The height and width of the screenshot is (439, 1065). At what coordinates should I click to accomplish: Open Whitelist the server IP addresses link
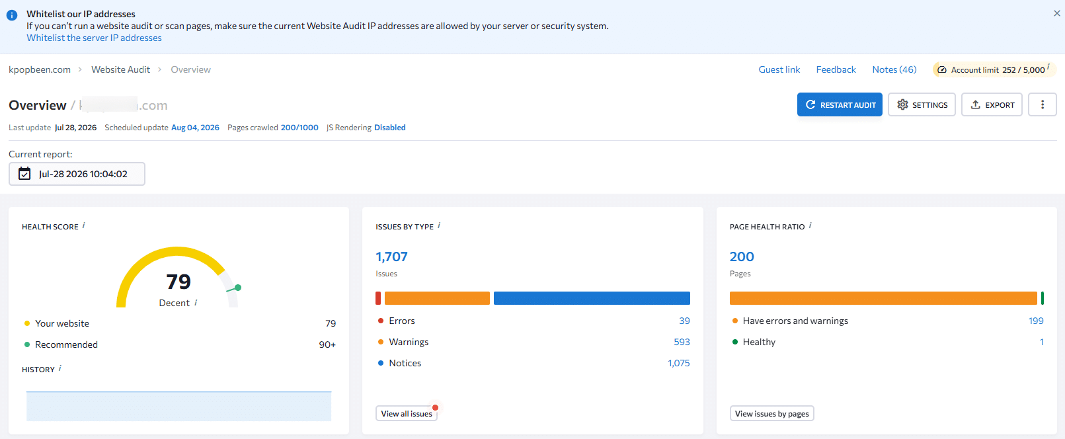pos(94,38)
